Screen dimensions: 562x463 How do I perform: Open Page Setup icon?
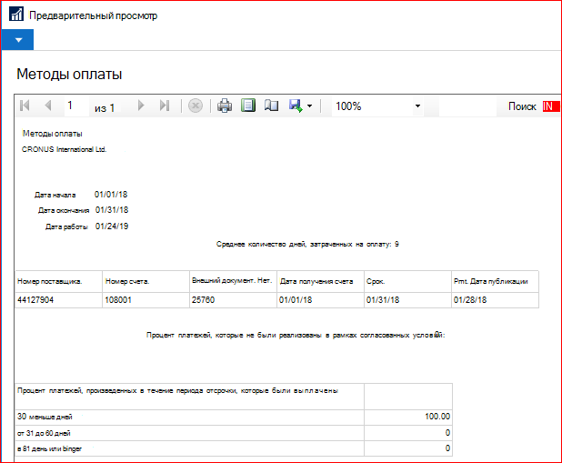tap(271, 106)
